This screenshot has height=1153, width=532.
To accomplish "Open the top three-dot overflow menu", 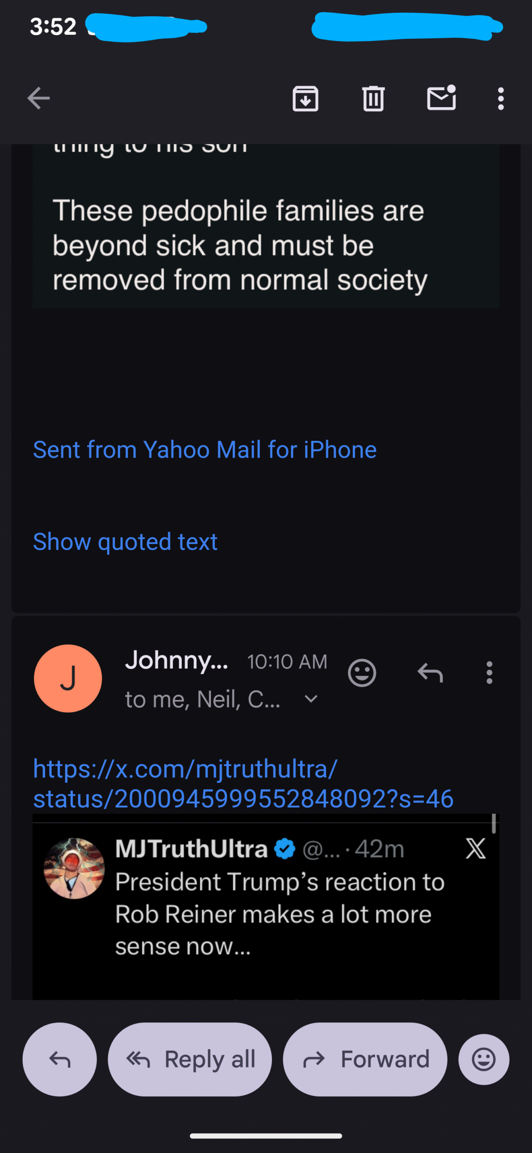I will click(500, 98).
